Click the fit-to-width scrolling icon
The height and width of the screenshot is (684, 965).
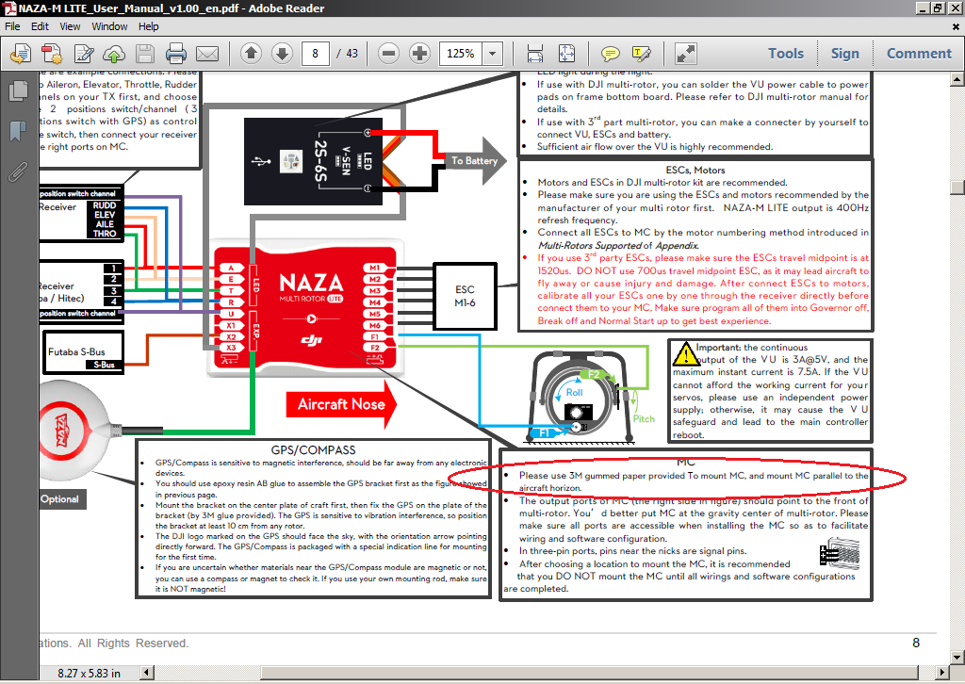pos(535,54)
